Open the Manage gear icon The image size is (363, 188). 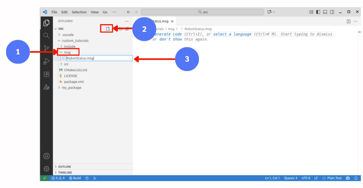46,168
